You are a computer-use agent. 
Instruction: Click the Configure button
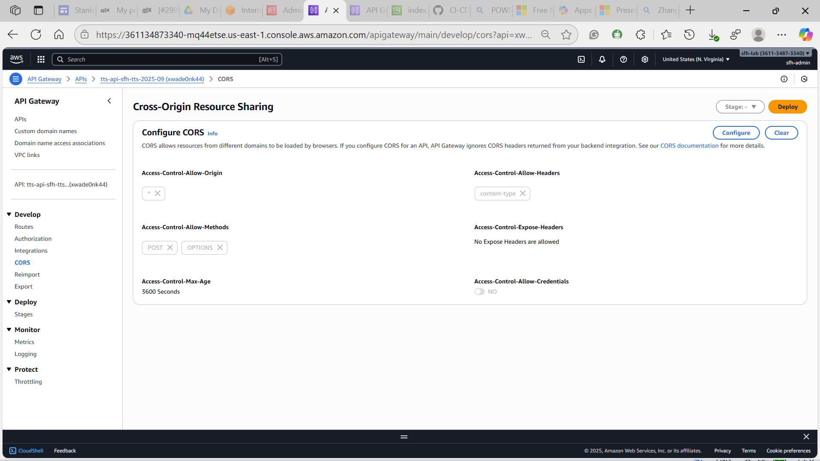coord(736,133)
